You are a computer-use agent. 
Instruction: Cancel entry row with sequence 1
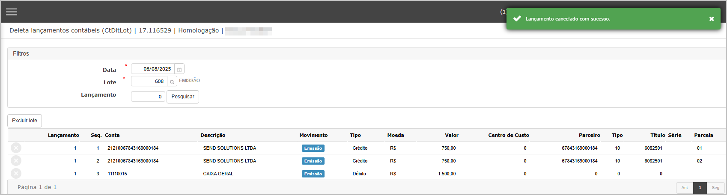click(x=16, y=148)
